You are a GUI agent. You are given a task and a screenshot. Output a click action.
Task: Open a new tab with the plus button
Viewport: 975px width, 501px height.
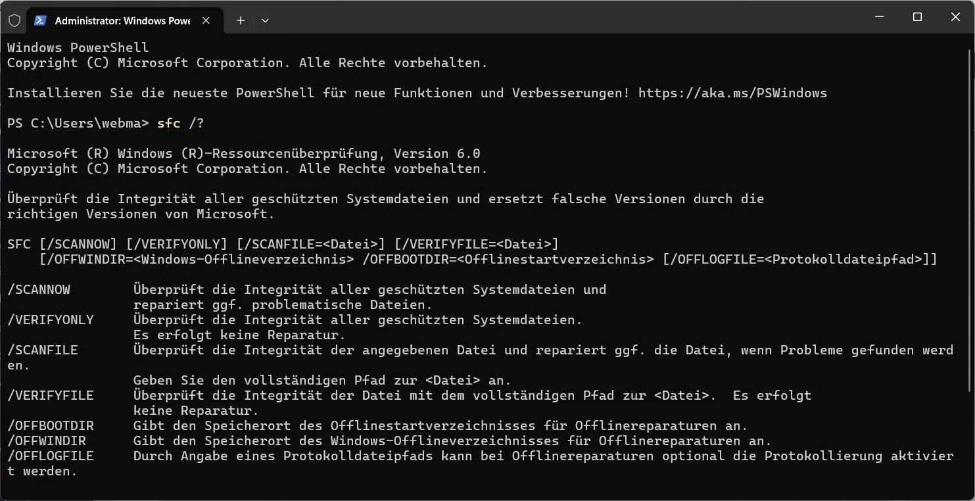[x=241, y=20]
